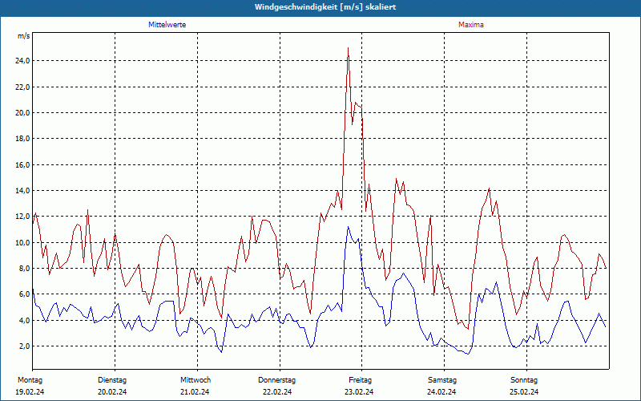Click the red Maxima peak near 25 m/s
The height and width of the screenshot is (401, 641).
[x=348, y=48]
